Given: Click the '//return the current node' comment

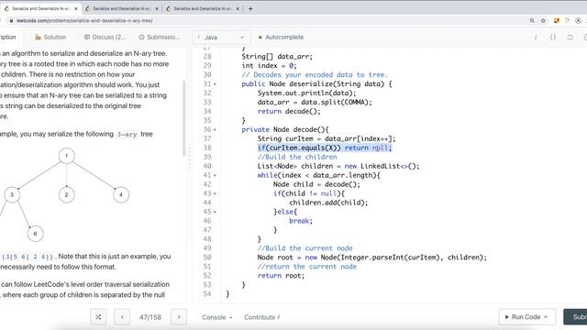Looking at the screenshot, I should tap(307, 267).
